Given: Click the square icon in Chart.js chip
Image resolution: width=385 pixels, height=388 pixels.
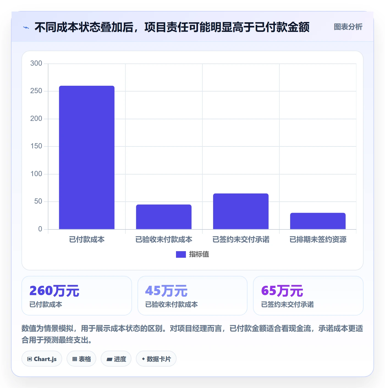Looking at the screenshot, I should click(x=30, y=359).
